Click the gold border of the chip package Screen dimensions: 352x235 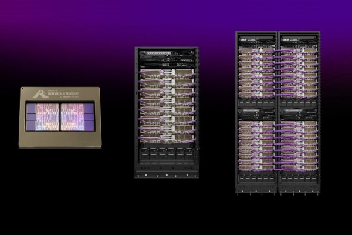60,141
